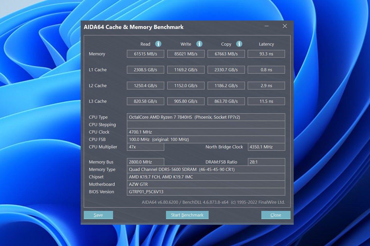Minimize the AIDA64 benchmark window
Screen dimensions: 370x246
(x=267, y=26)
